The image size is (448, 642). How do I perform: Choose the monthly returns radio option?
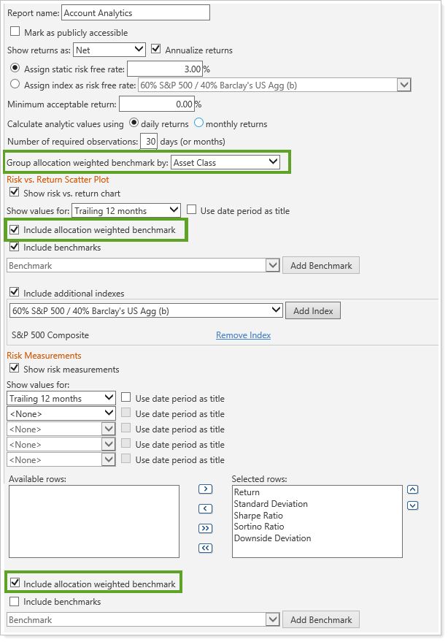pos(198,123)
